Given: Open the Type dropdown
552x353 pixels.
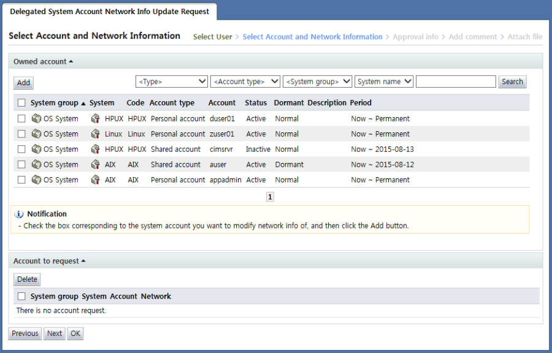Looking at the screenshot, I should pos(172,81).
